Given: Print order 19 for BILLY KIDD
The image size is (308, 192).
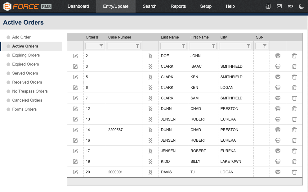Looking at the screenshot, I should [x=278, y=161].
